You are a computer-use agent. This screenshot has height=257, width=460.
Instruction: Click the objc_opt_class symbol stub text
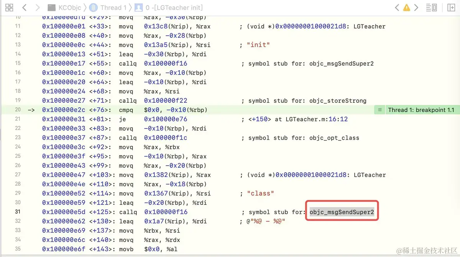coord(334,138)
